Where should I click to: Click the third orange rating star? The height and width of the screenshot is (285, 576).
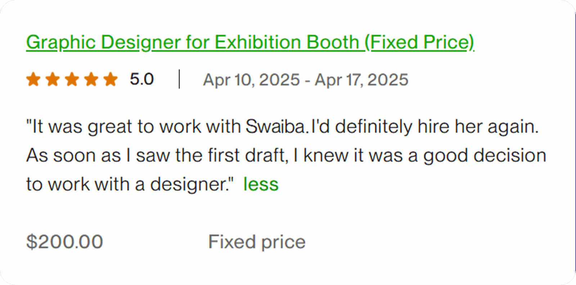click(72, 79)
